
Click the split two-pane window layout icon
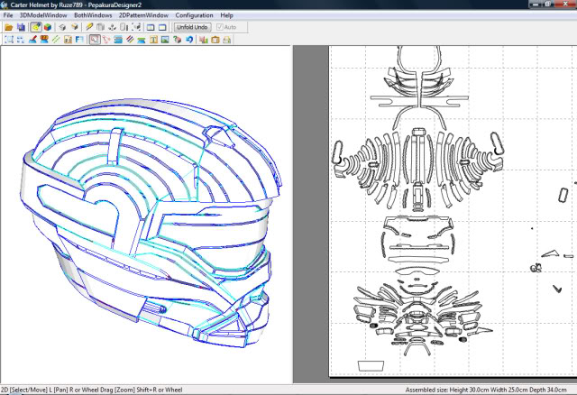click(x=151, y=27)
